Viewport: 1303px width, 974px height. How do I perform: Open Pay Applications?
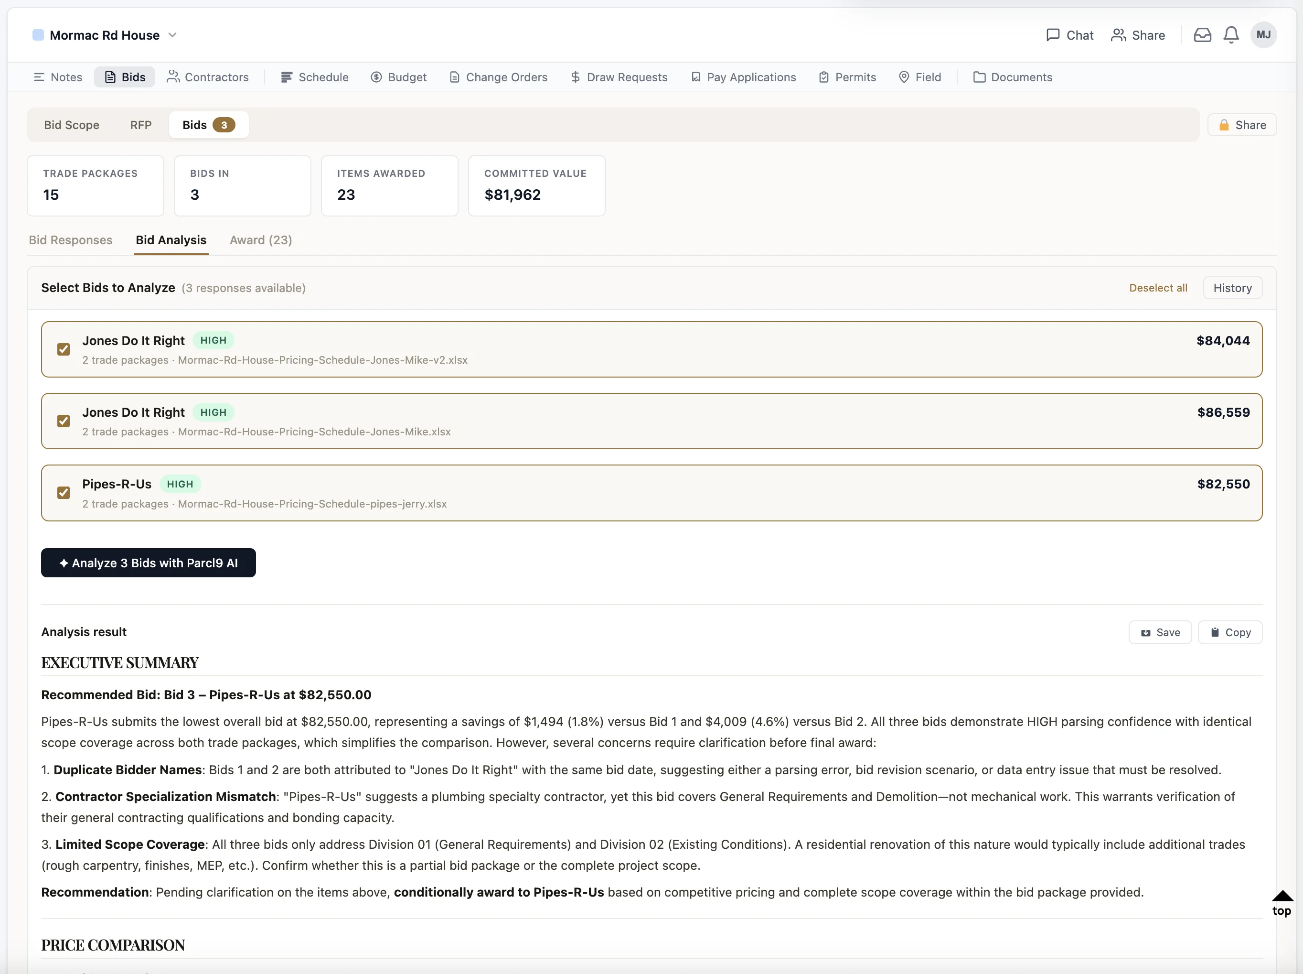pos(743,77)
